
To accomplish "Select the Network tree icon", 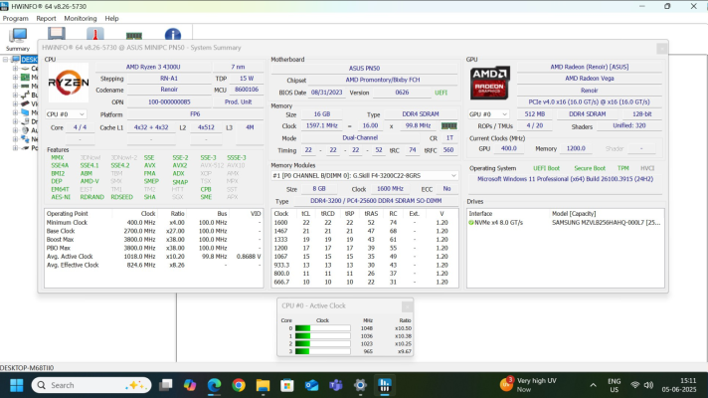I will (x=25, y=139).
